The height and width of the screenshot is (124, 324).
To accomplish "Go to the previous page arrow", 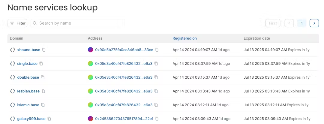I will coord(289,23).
